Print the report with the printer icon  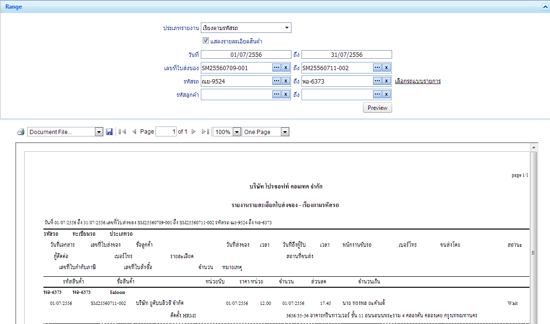tap(21, 132)
